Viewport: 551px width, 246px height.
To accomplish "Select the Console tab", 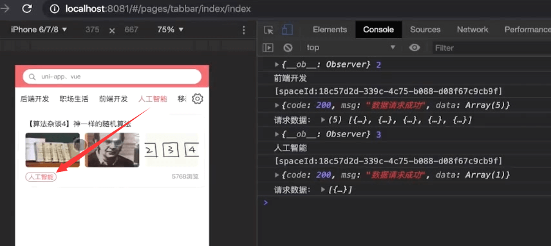I will tap(378, 30).
